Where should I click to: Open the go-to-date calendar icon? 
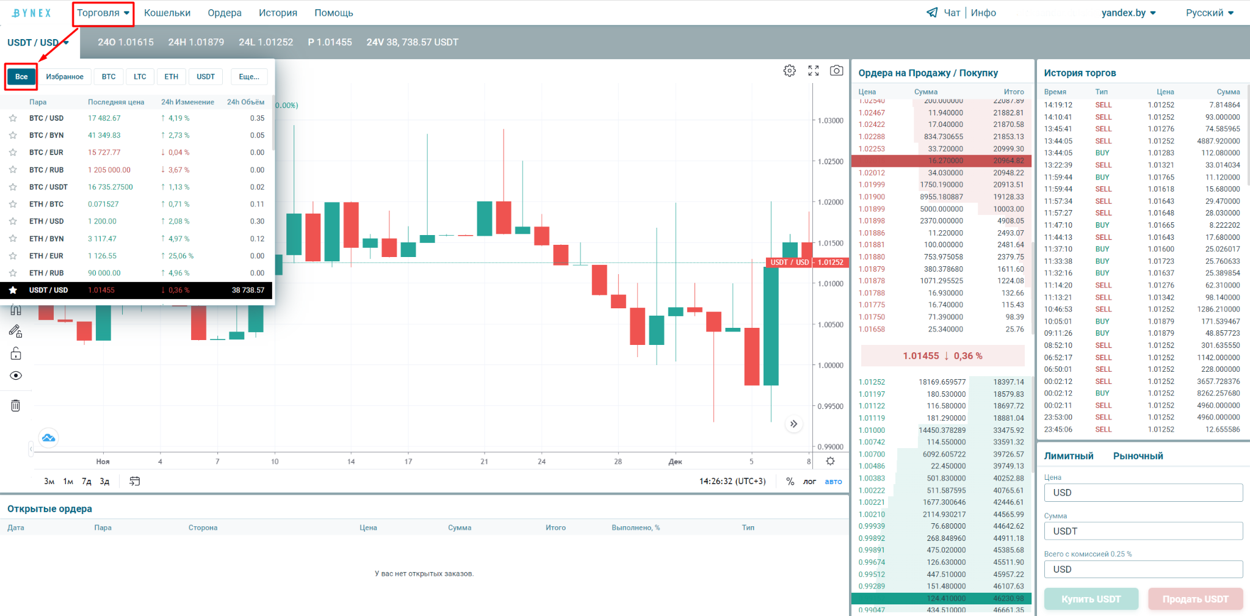134,481
